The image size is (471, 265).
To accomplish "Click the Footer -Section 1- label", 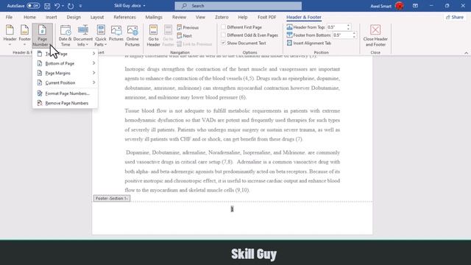I will (x=112, y=198).
